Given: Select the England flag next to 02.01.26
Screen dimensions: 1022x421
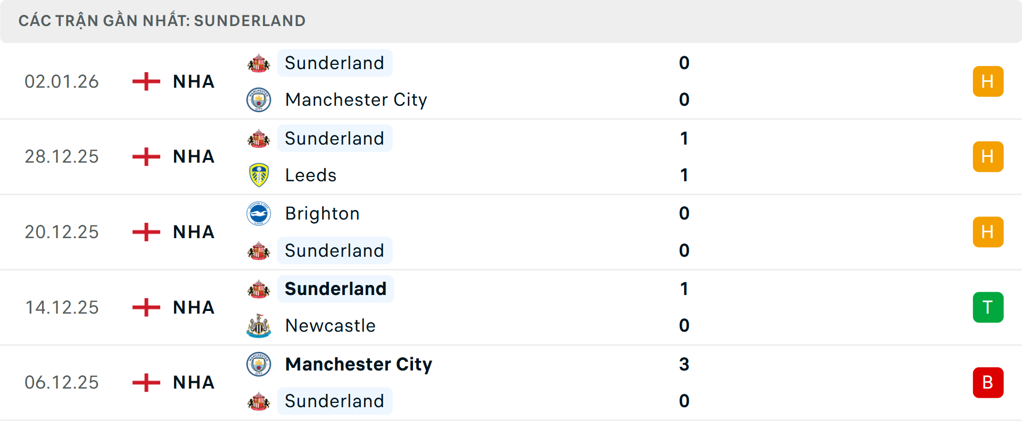Looking at the screenshot, I should [145, 81].
